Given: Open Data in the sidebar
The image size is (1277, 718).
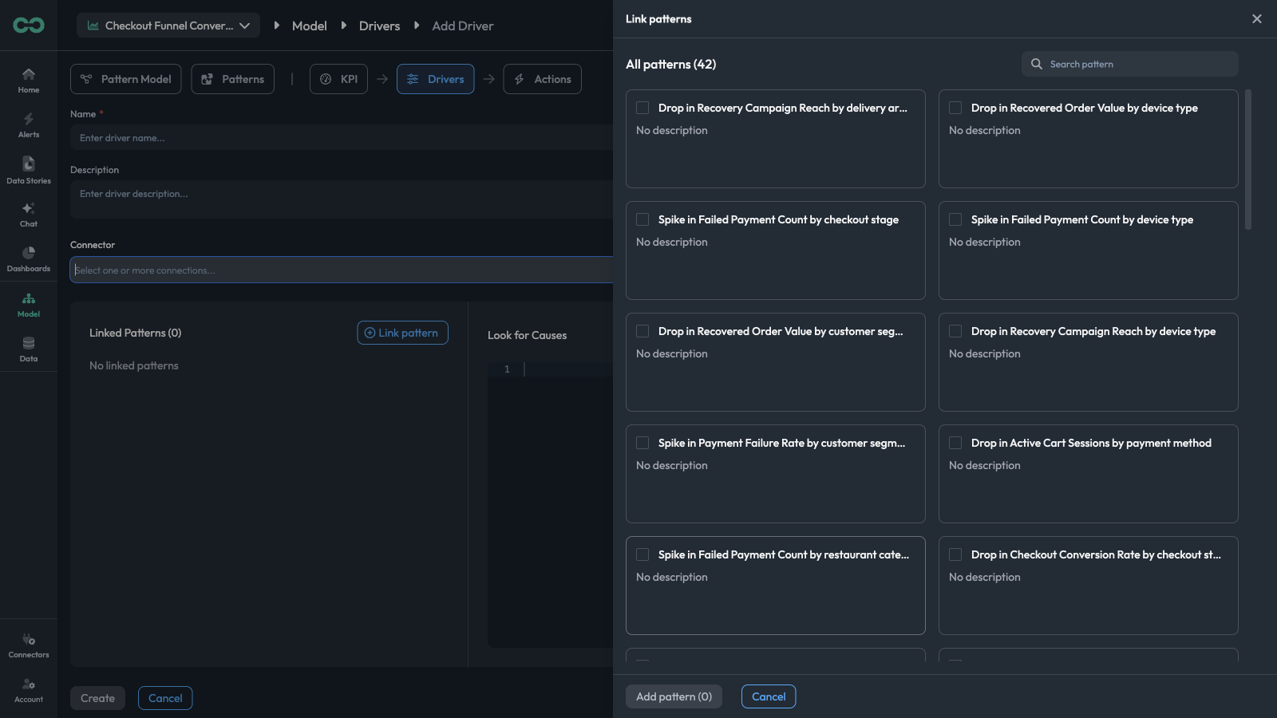Looking at the screenshot, I should pyautogui.click(x=29, y=349).
